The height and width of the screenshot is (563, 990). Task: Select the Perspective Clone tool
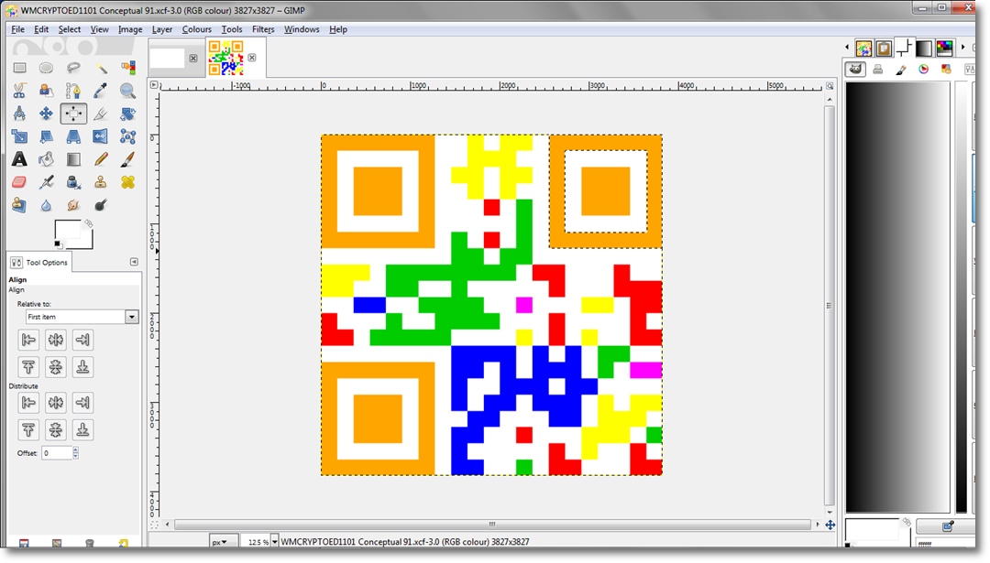(x=19, y=205)
